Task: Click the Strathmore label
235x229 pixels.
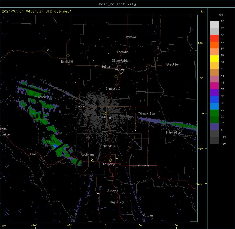Action: pyautogui.click(x=141, y=165)
